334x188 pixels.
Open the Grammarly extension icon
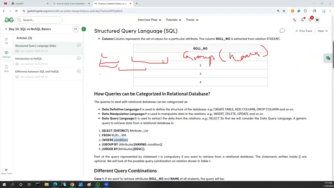299,11
